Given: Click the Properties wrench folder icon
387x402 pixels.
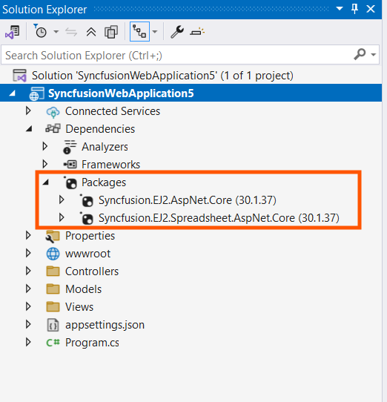Looking at the screenshot, I should click(53, 236).
